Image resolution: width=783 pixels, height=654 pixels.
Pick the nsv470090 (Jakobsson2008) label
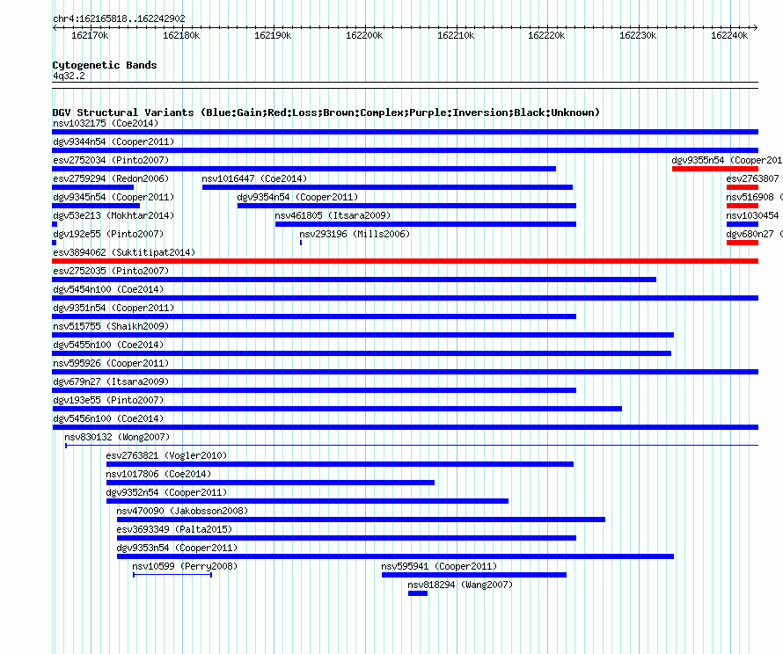[182, 511]
